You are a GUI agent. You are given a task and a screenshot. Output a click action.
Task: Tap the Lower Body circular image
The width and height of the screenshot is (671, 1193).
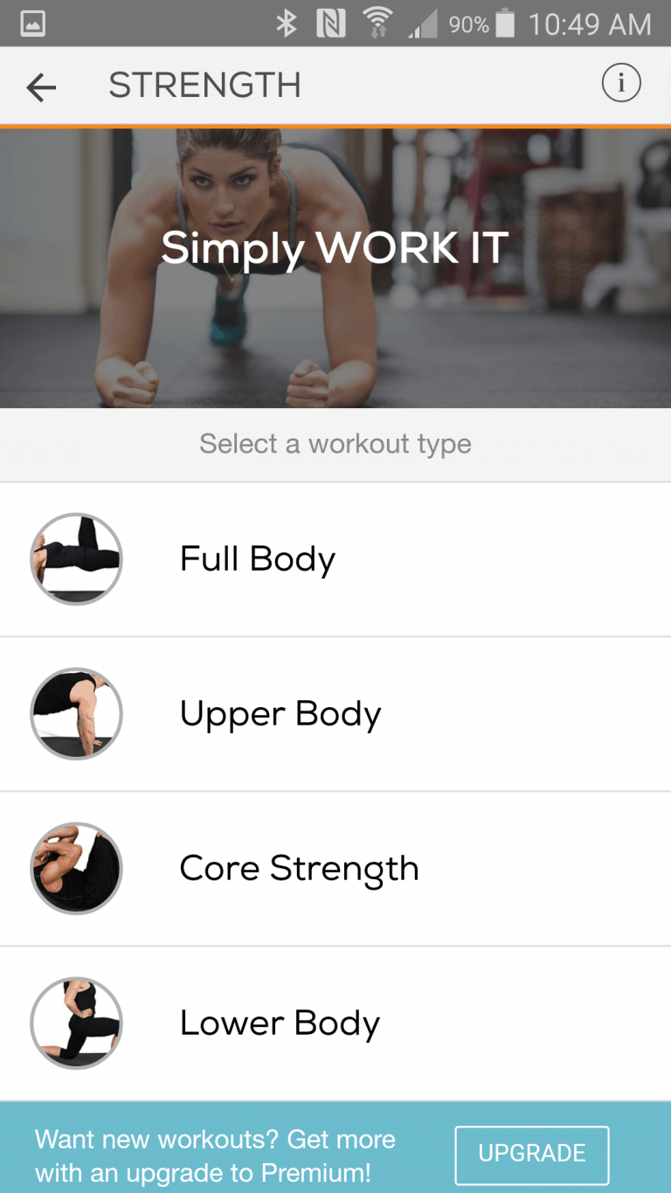click(76, 1023)
